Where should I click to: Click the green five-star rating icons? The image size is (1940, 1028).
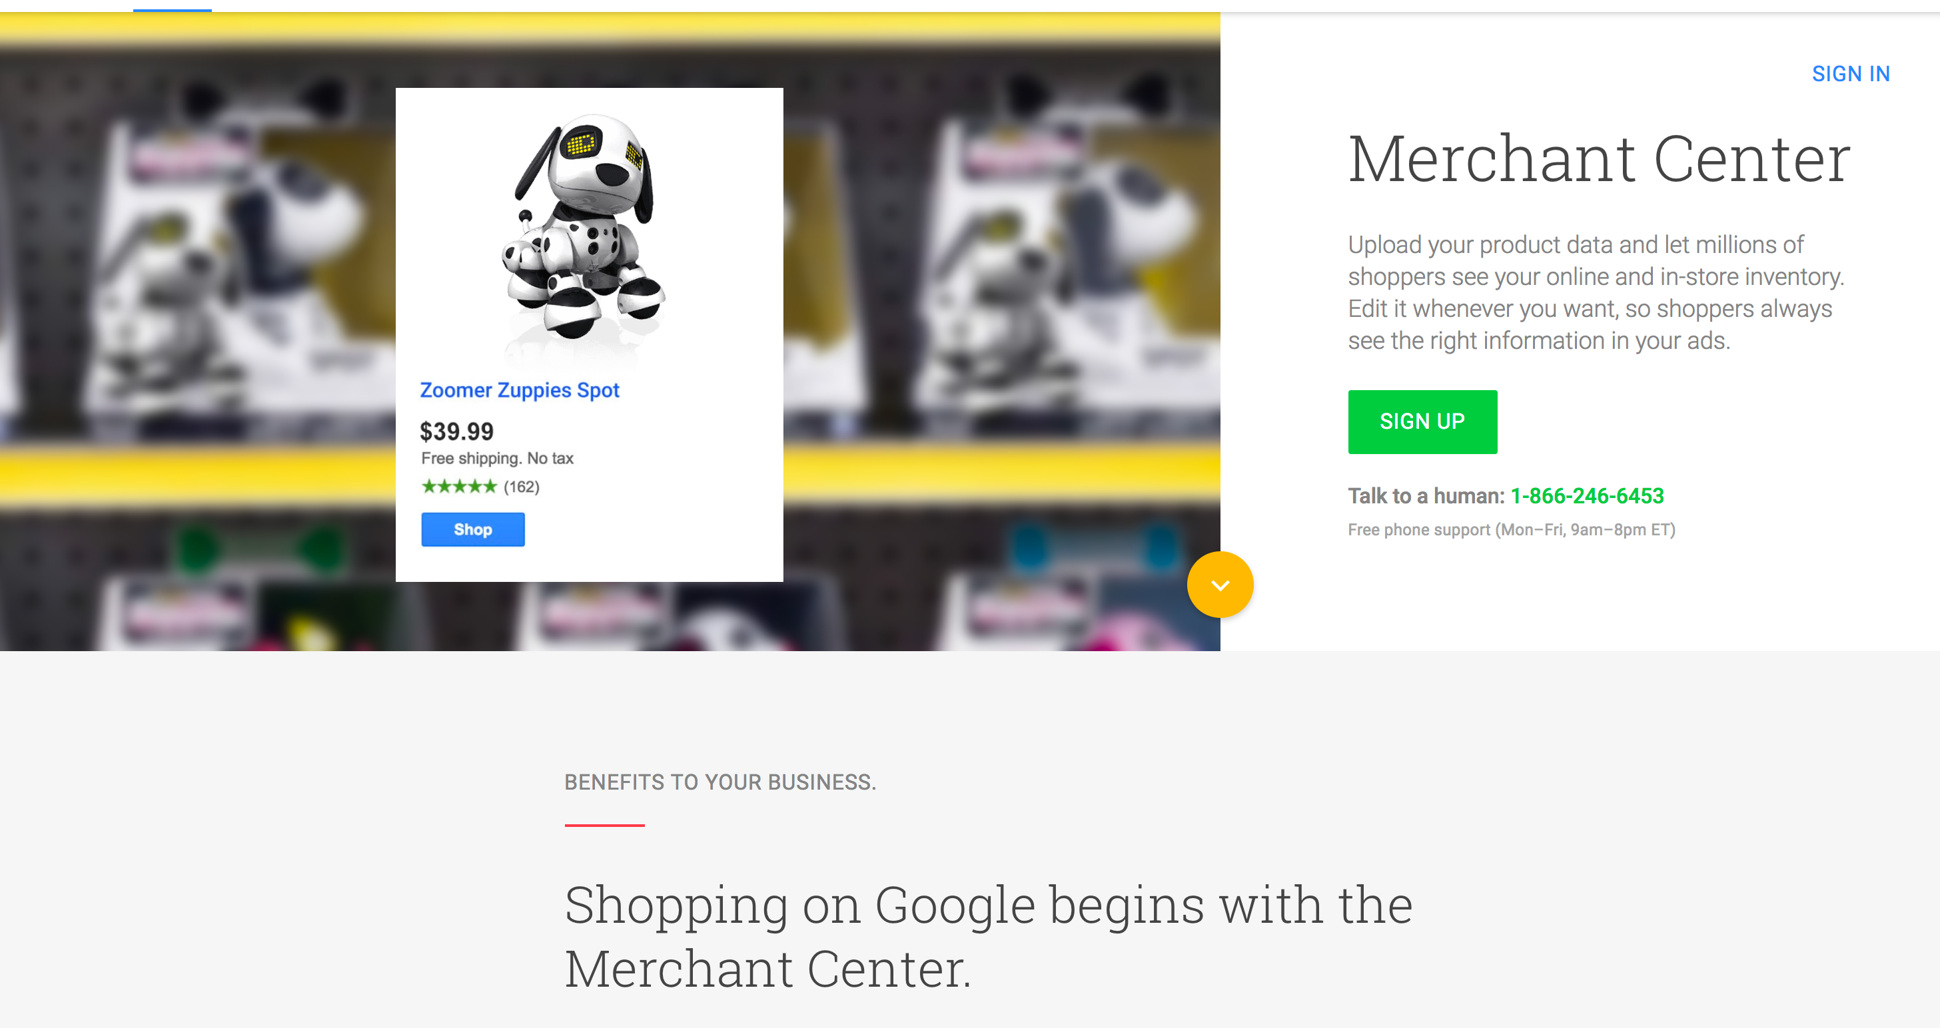(460, 486)
